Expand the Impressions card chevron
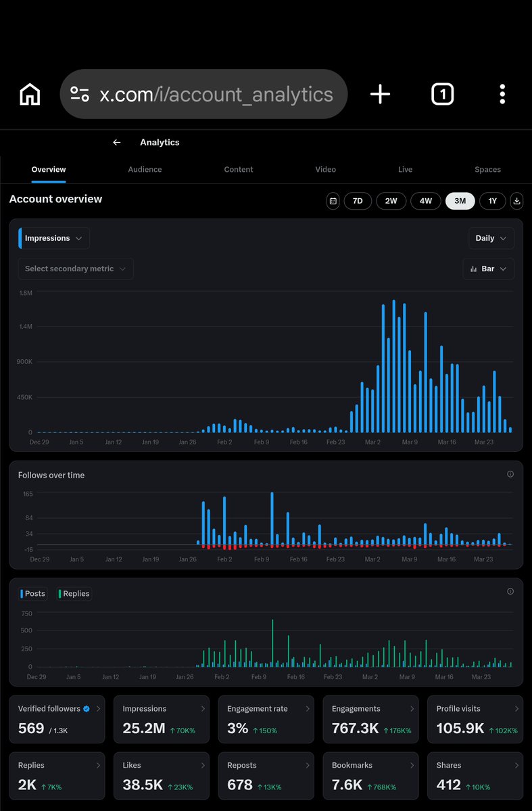Image resolution: width=532 pixels, height=811 pixels. click(203, 709)
